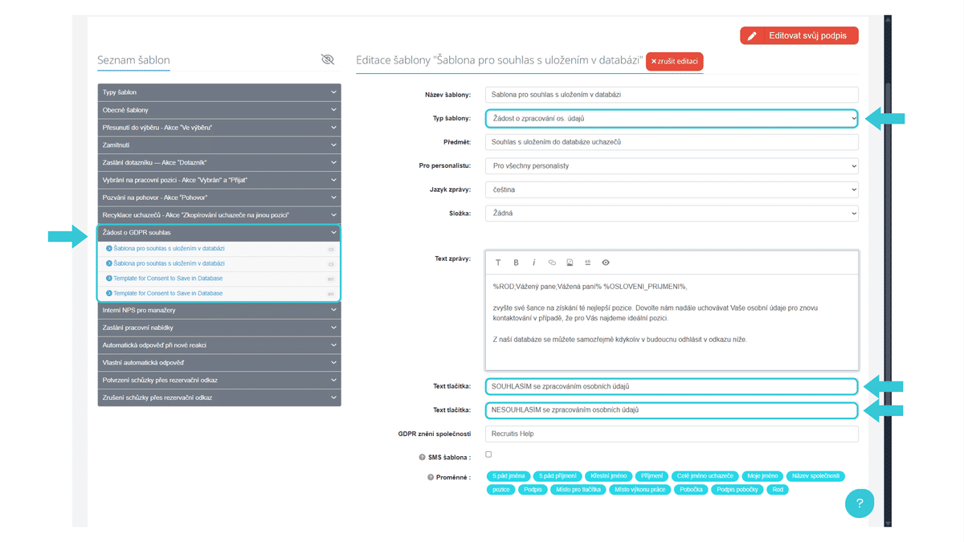Expand Zaslání pracovní nabídky section
Image resolution: width=964 pixels, height=542 pixels.
(x=219, y=328)
